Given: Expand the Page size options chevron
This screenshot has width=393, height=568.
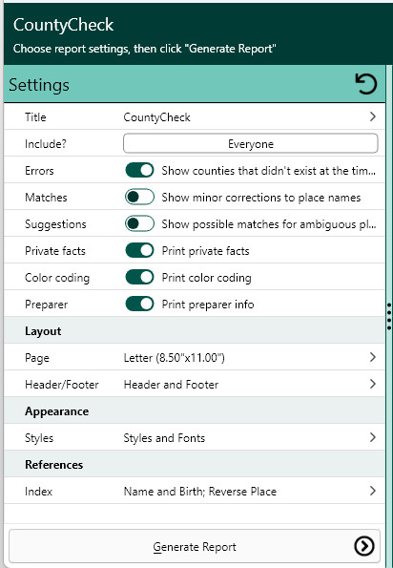Looking at the screenshot, I should point(373,357).
